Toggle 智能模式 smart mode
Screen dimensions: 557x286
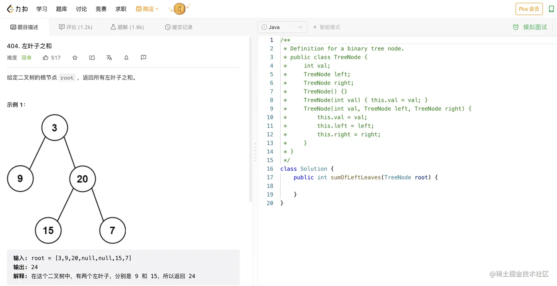pyautogui.click(x=326, y=27)
